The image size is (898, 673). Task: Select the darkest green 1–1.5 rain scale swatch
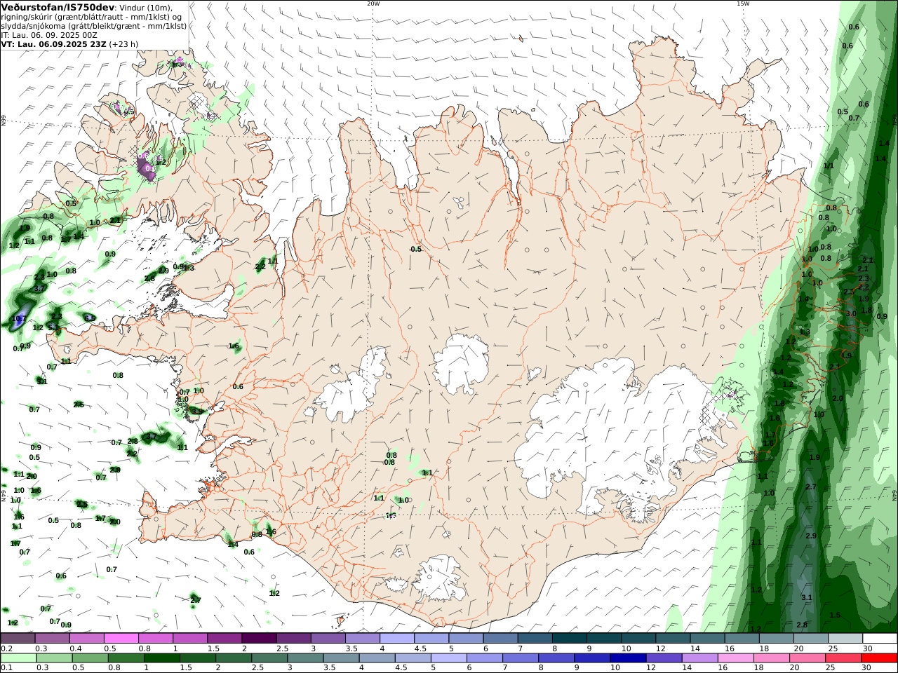pos(161,658)
